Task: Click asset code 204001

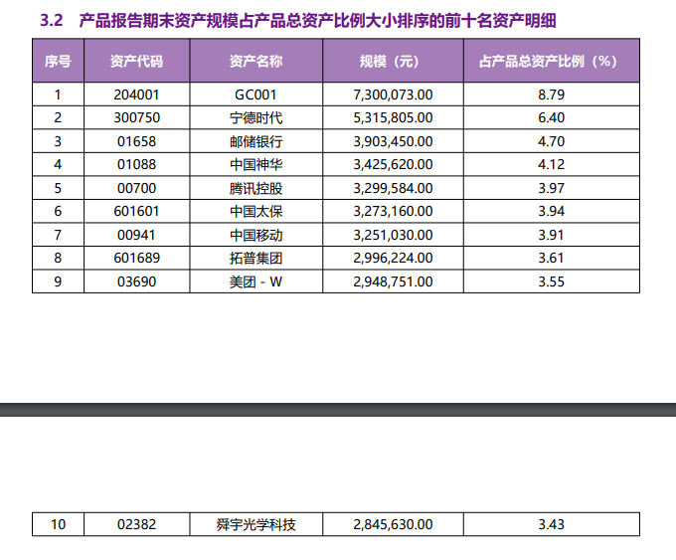Action: click(x=136, y=94)
